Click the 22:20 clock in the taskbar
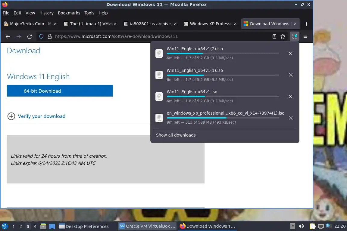Viewport: 347px width, 231px height. click(340, 226)
